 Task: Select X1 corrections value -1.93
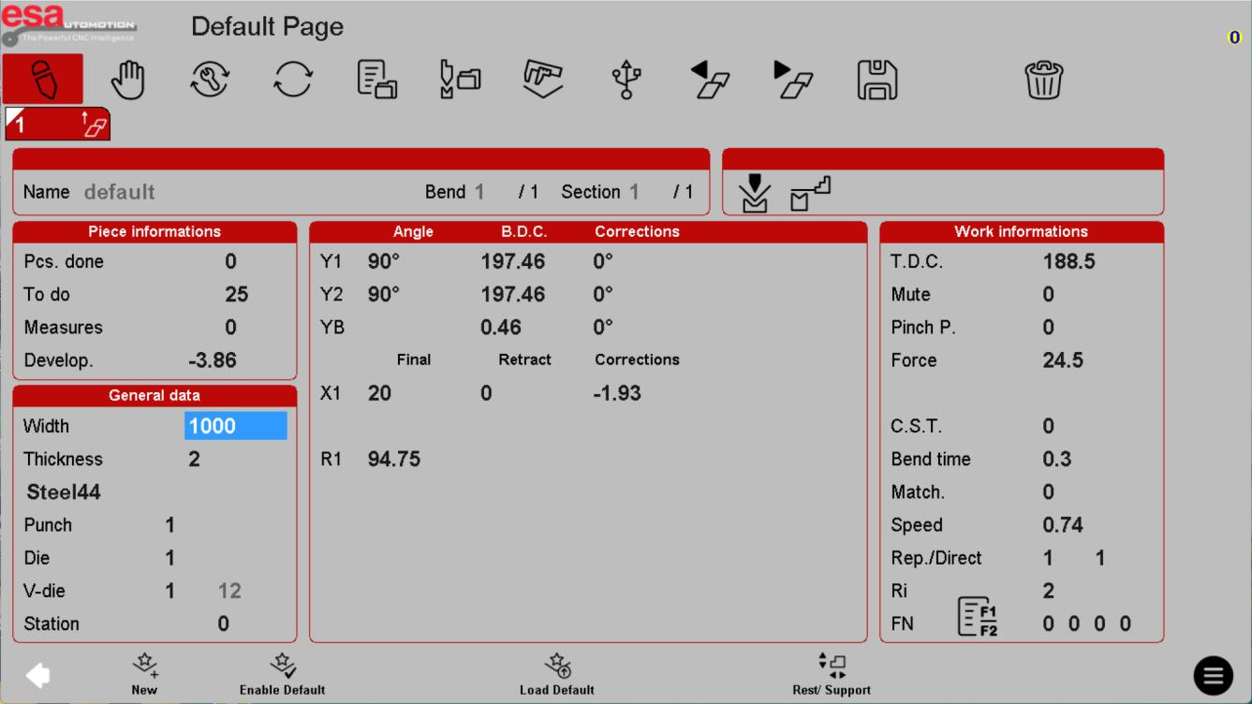tap(617, 393)
